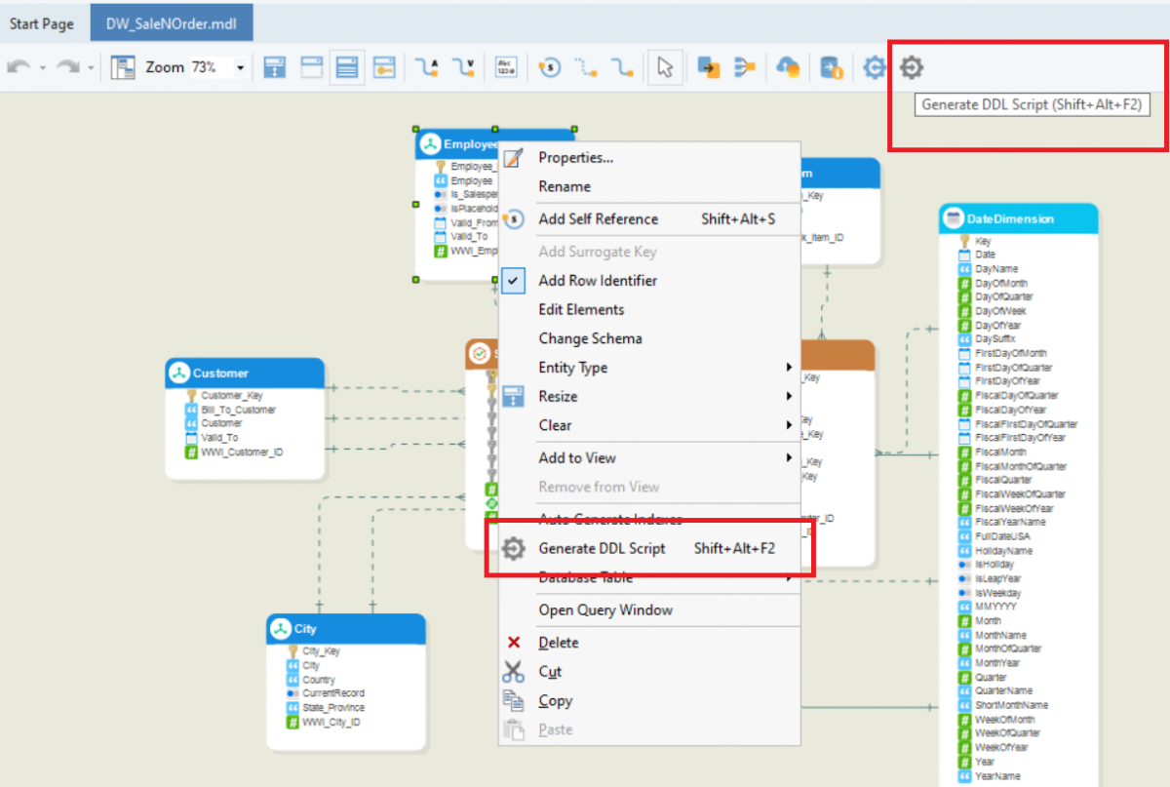Switch to the Start Page tab
Viewport: 1170px width, 787px height.
(x=41, y=22)
